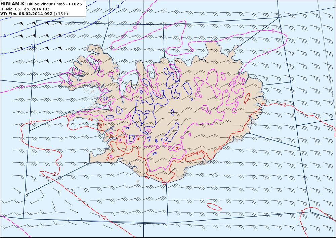The width and height of the screenshot is (336, 238).
Task: Click the red '4' isotherm label
Action: pyautogui.click(x=197, y=153)
